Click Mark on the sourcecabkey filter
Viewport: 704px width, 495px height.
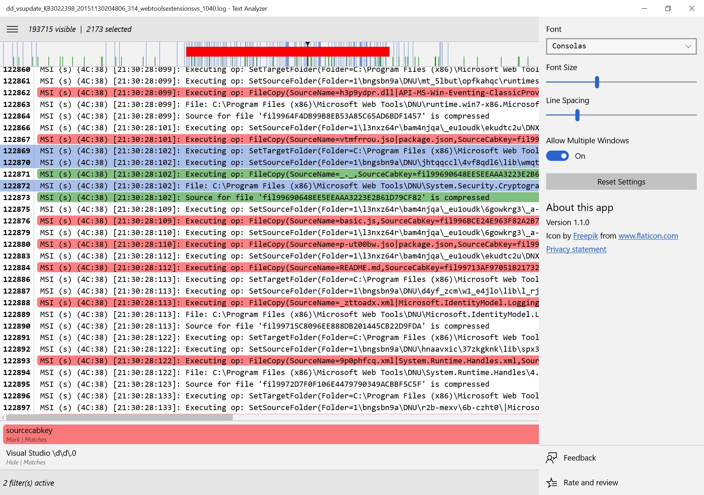(x=12, y=439)
